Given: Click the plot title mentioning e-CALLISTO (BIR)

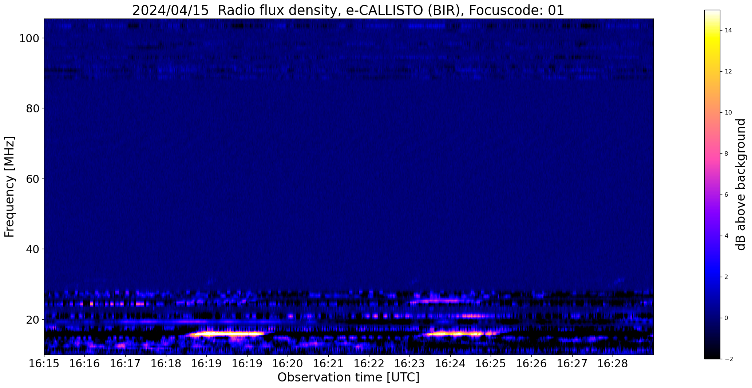Looking at the screenshot, I should pyautogui.click(x=348, y=10).
